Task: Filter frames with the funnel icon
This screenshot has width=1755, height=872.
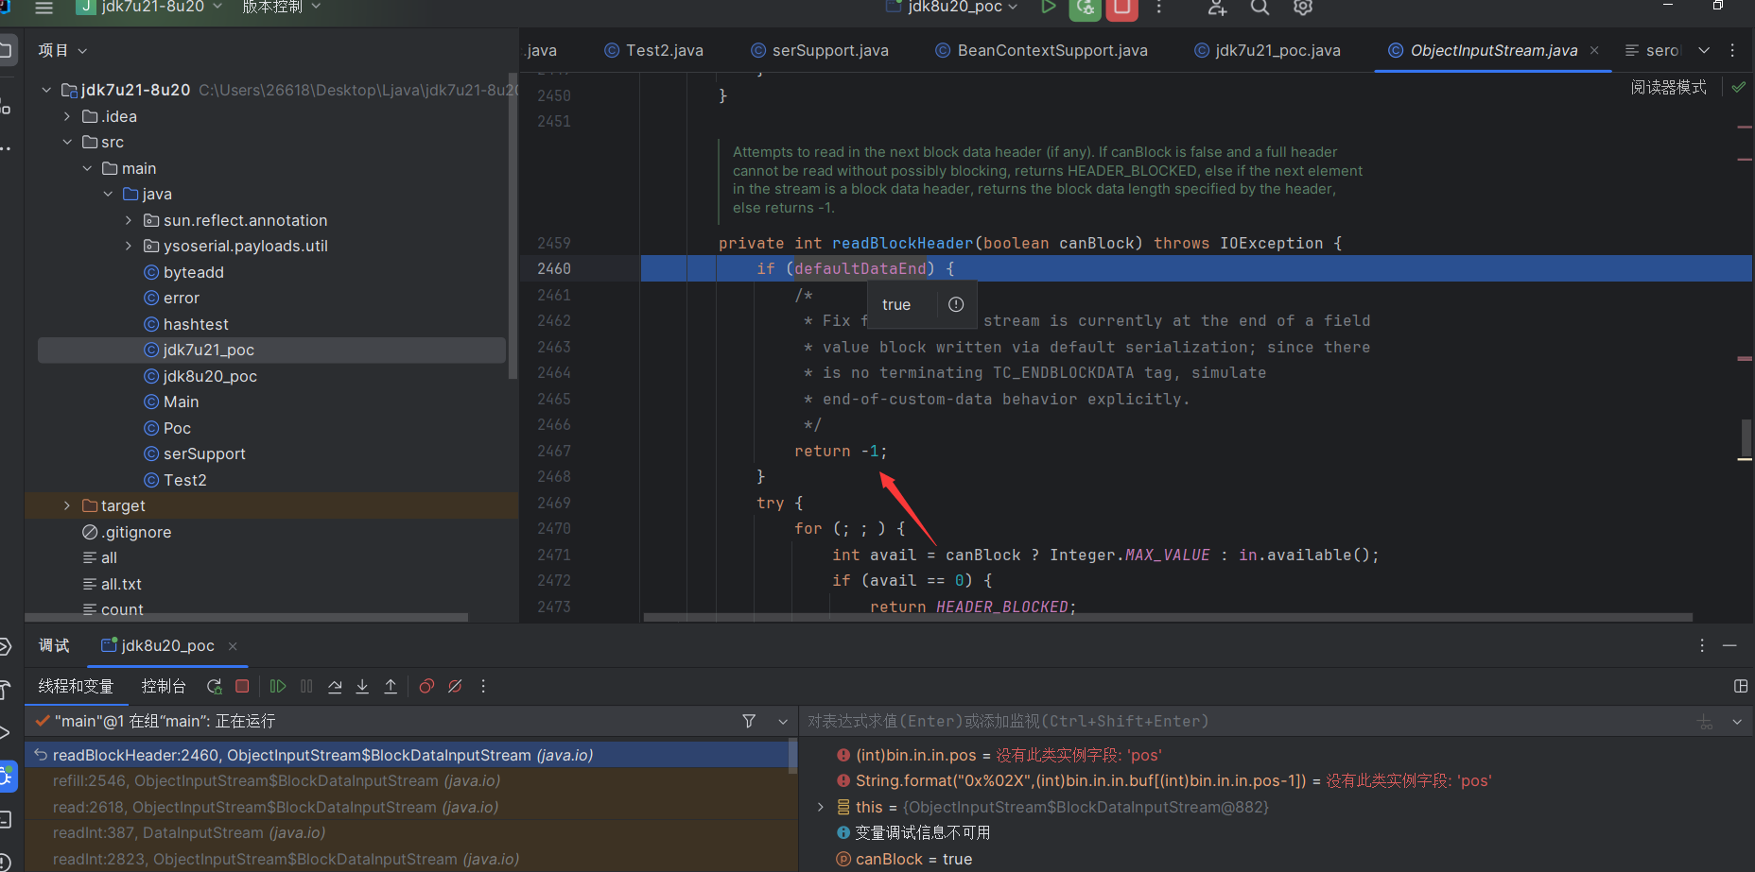Action: tap(749, 721)
